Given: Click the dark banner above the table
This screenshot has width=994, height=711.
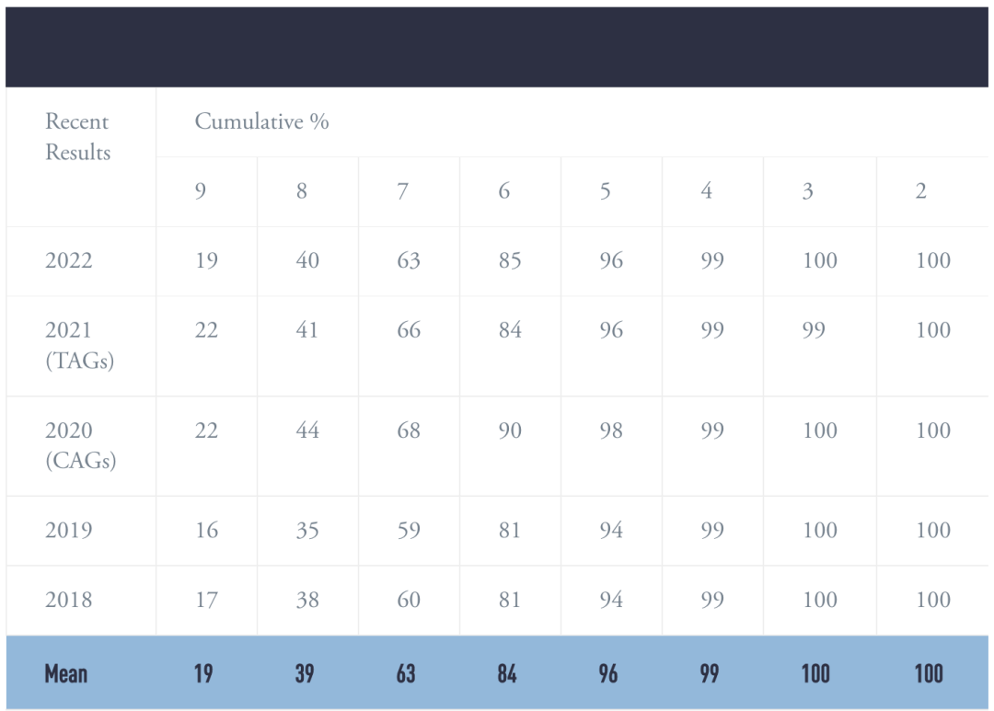Looking at the screenshot, I should click(497, 47).
